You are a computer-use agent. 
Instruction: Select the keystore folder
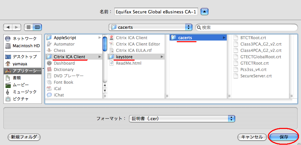pyautogui.click(x=136, y=57)
